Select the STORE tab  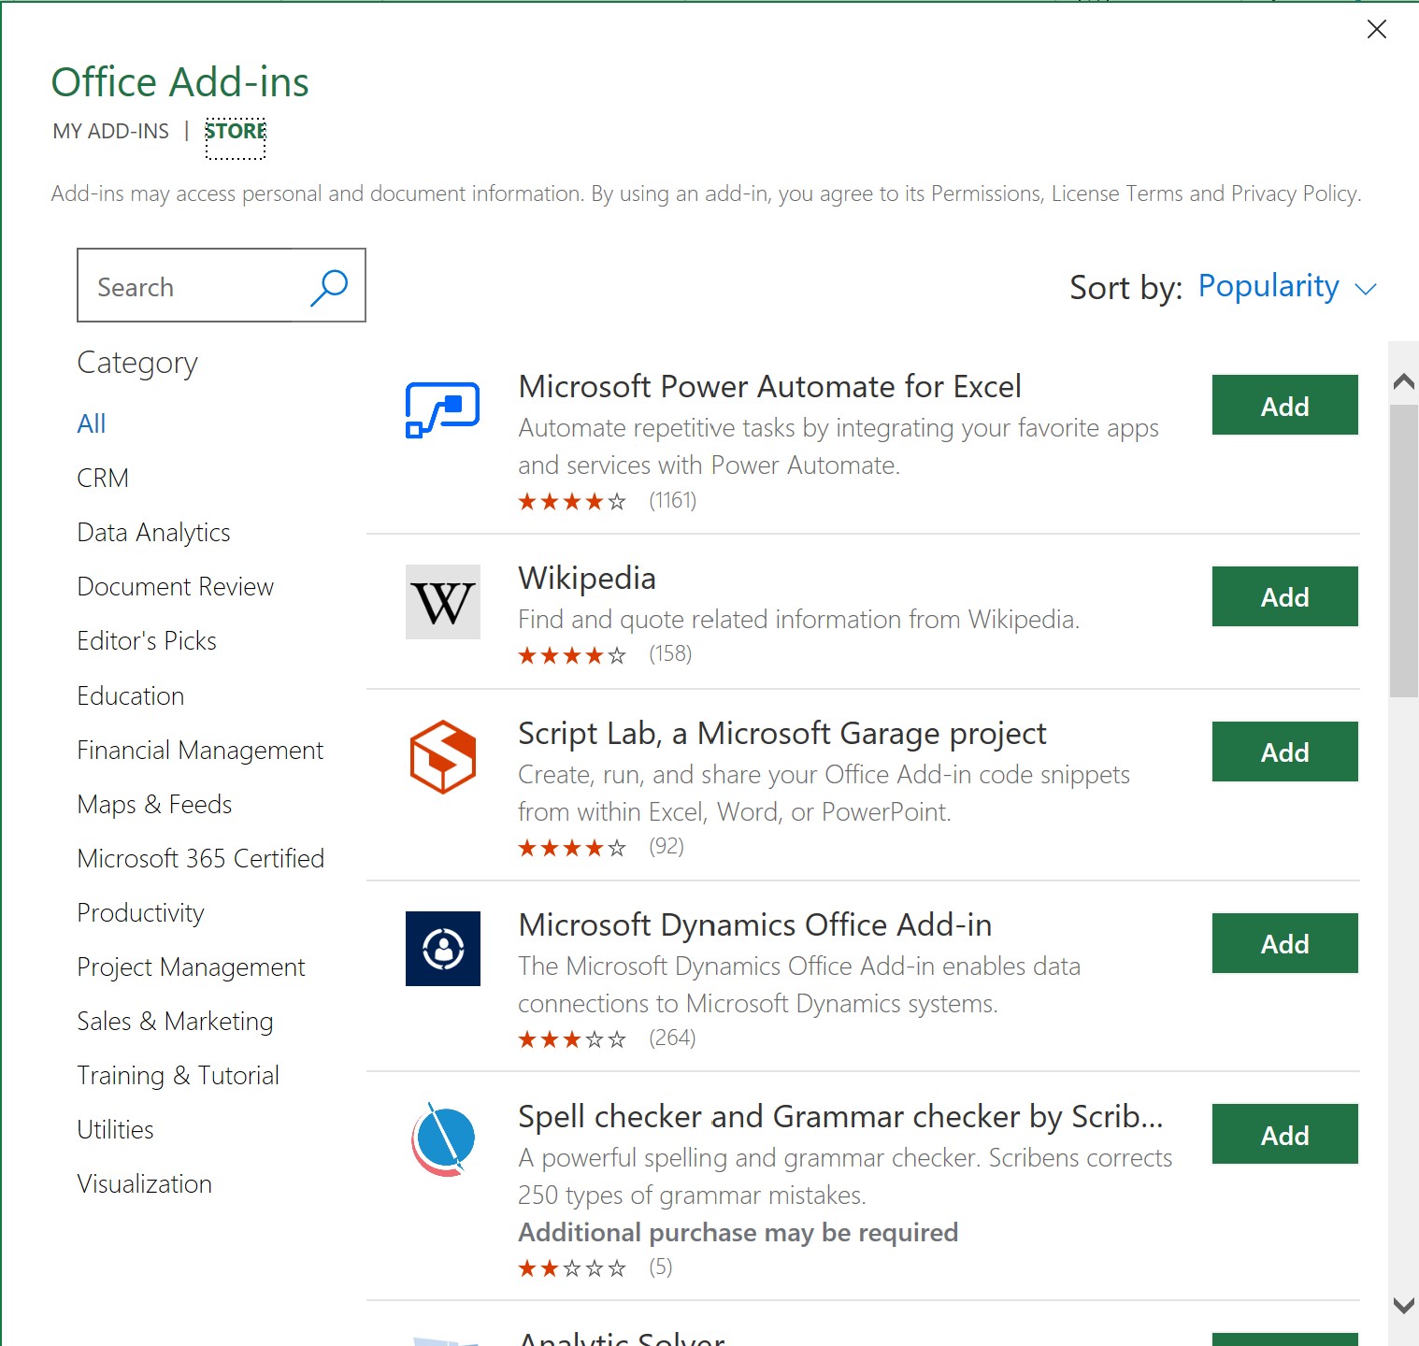point(236,131)
